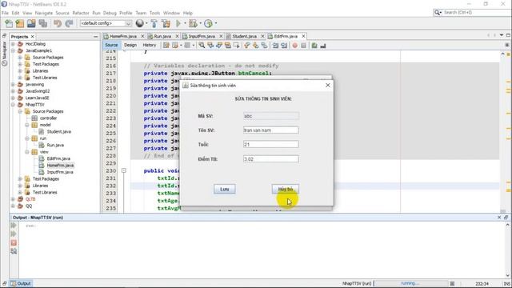The height and width of the screenshot is (288, 512).
Task: Collapse the model package node
Action: [27, 125]
